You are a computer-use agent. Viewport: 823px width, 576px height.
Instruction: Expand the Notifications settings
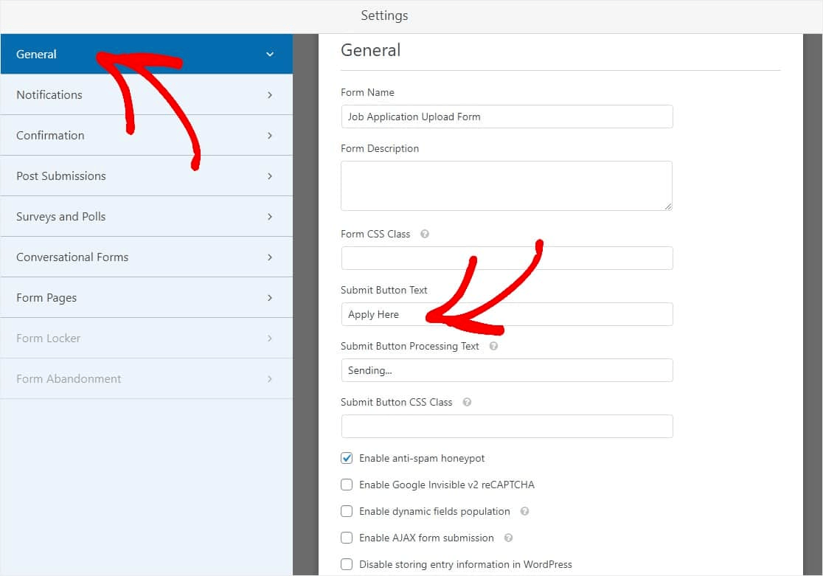[146, 94]
